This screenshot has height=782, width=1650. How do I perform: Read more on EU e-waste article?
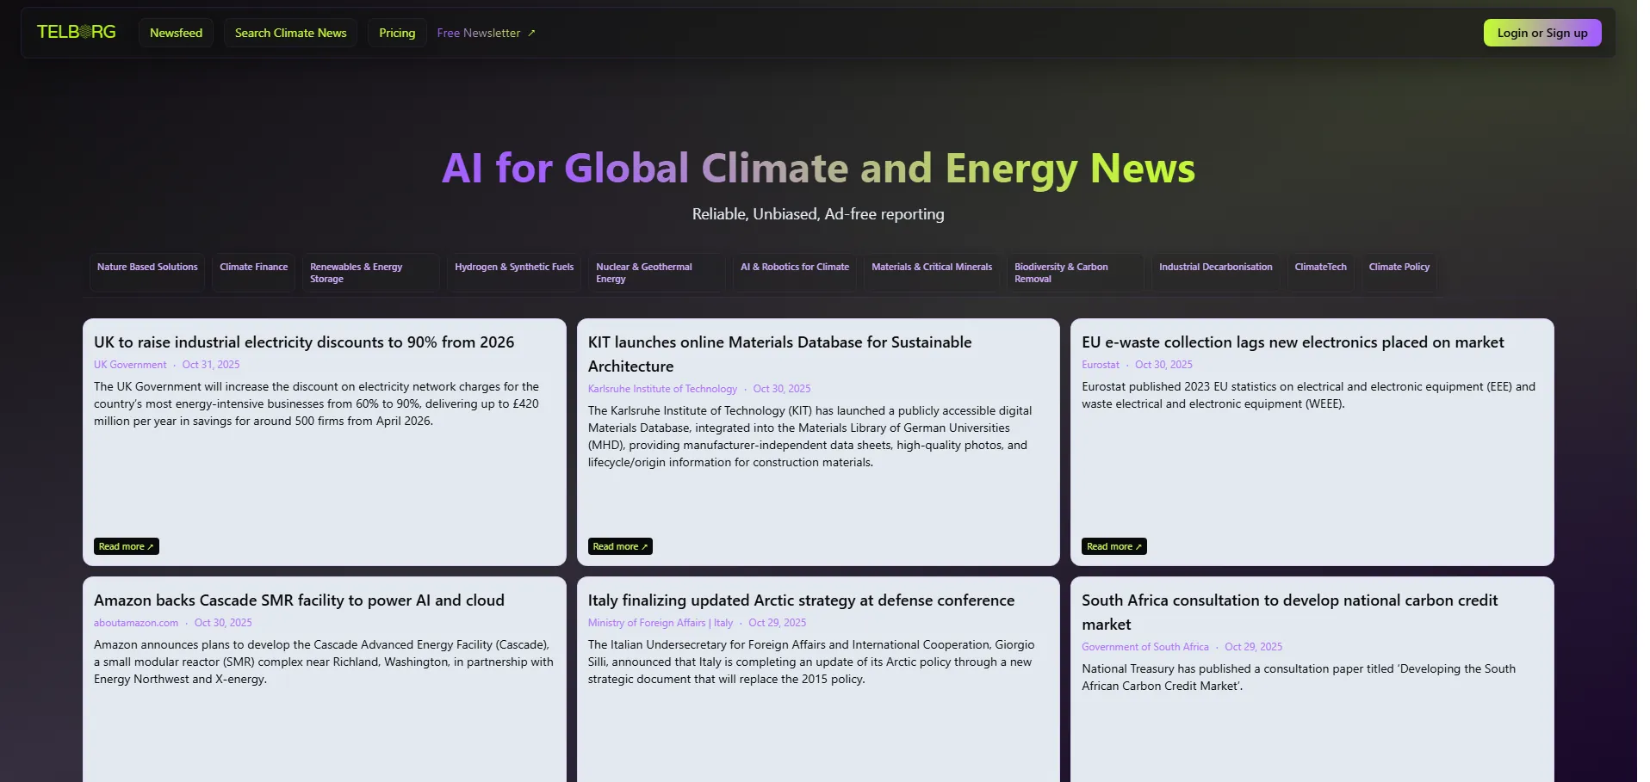tap(1113, 546)
